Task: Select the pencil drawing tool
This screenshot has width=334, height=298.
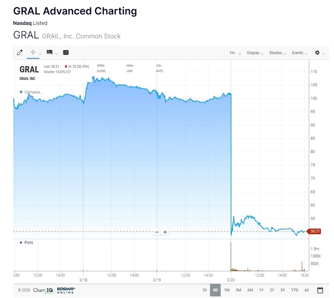Action: tap(20, 53)
